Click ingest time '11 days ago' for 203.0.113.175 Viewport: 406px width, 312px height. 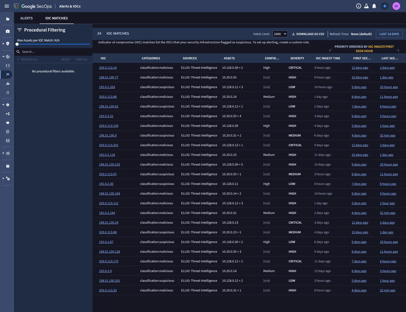322,261
